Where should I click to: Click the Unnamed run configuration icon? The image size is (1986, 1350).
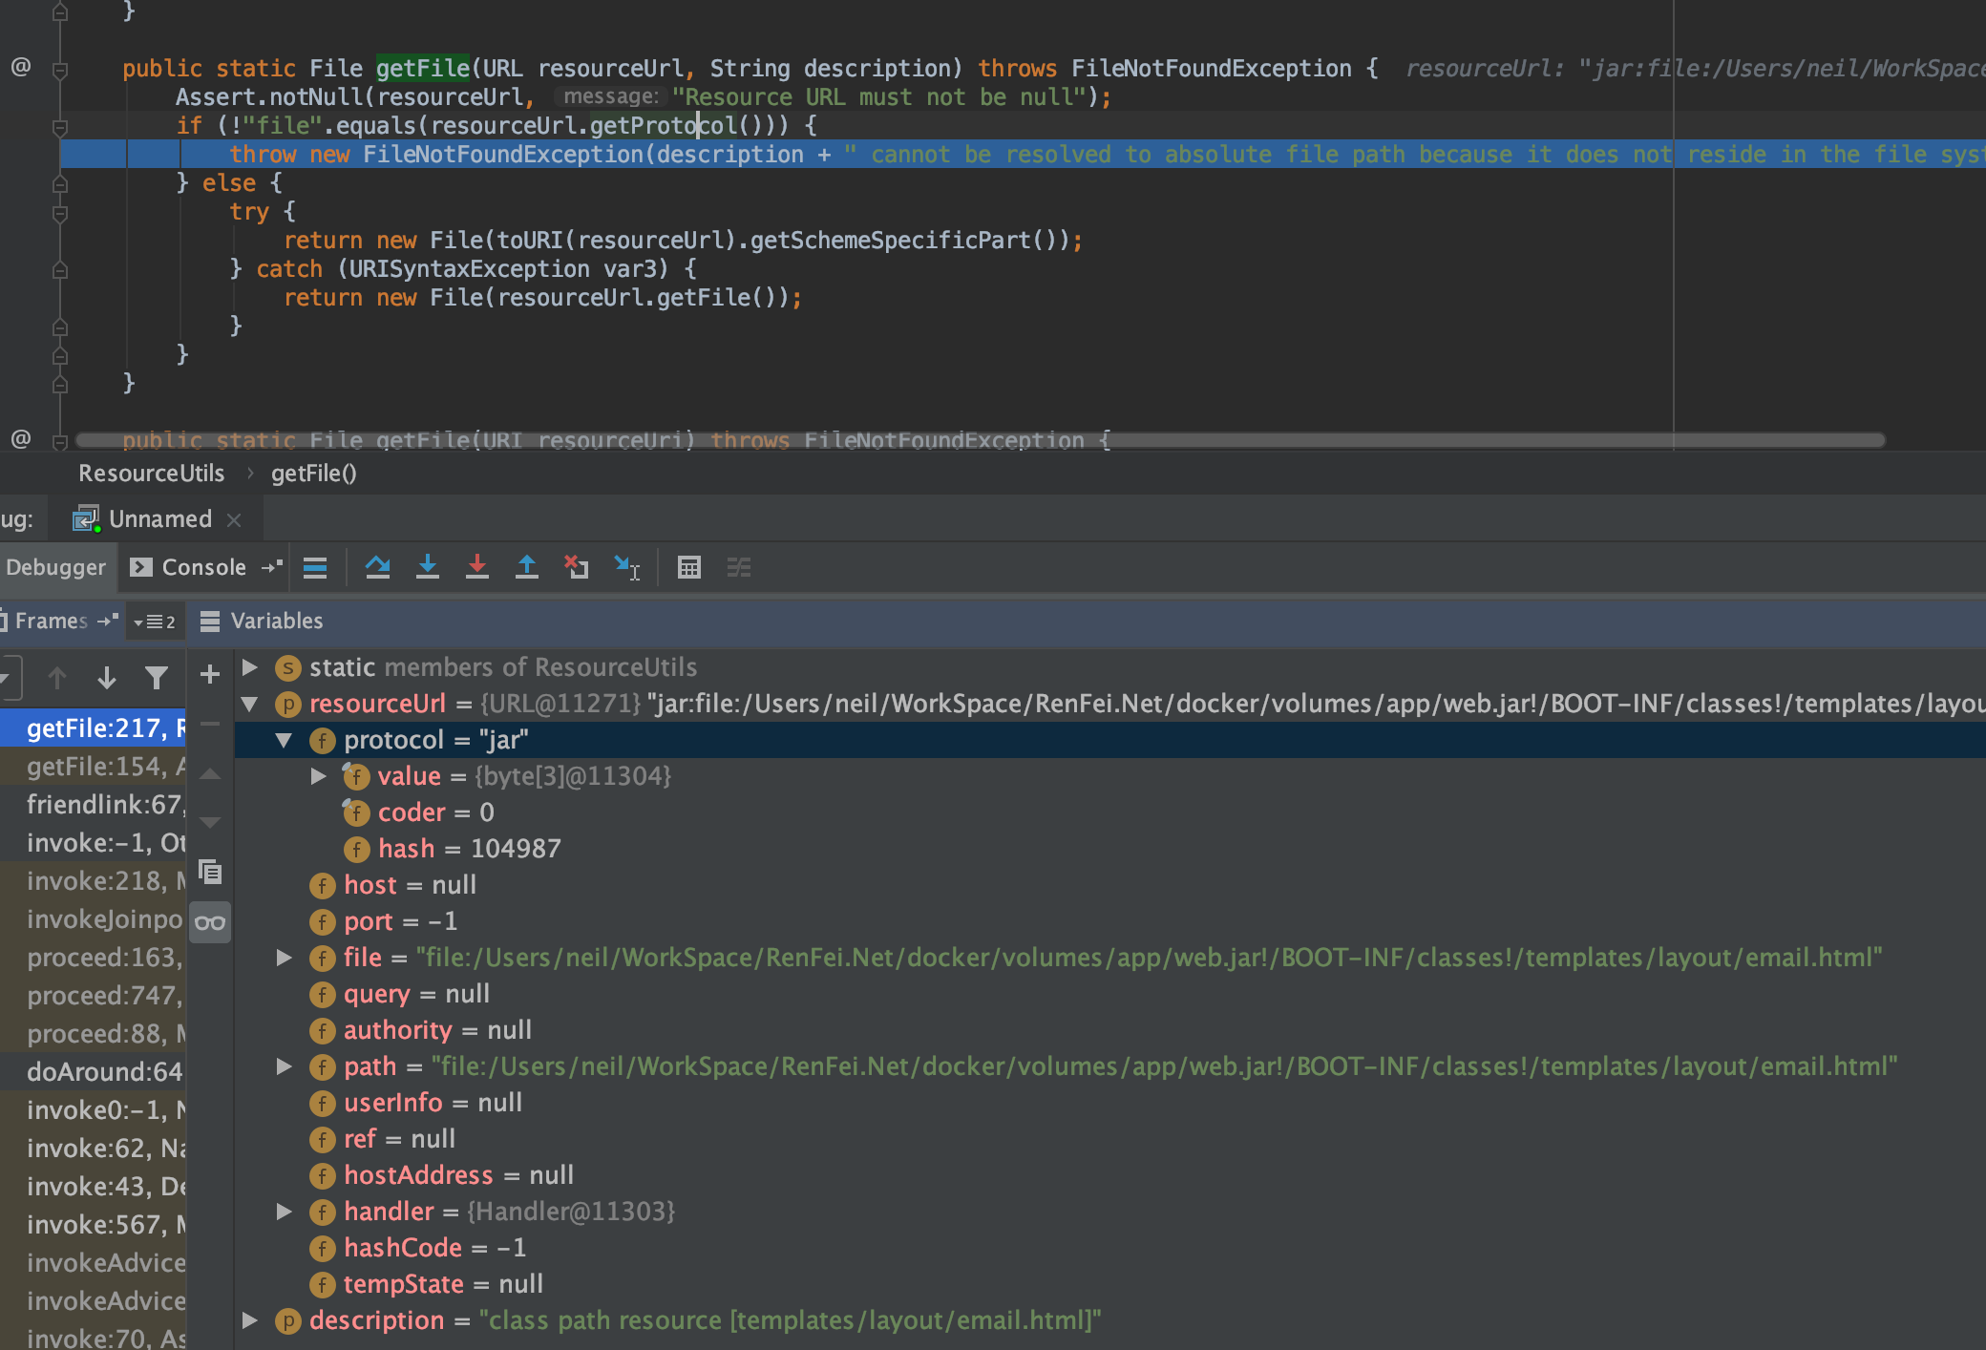pos(87,518)
